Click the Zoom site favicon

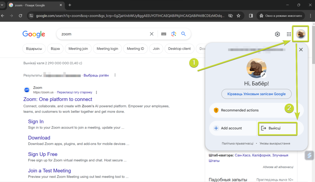click(x=27, y=90)
